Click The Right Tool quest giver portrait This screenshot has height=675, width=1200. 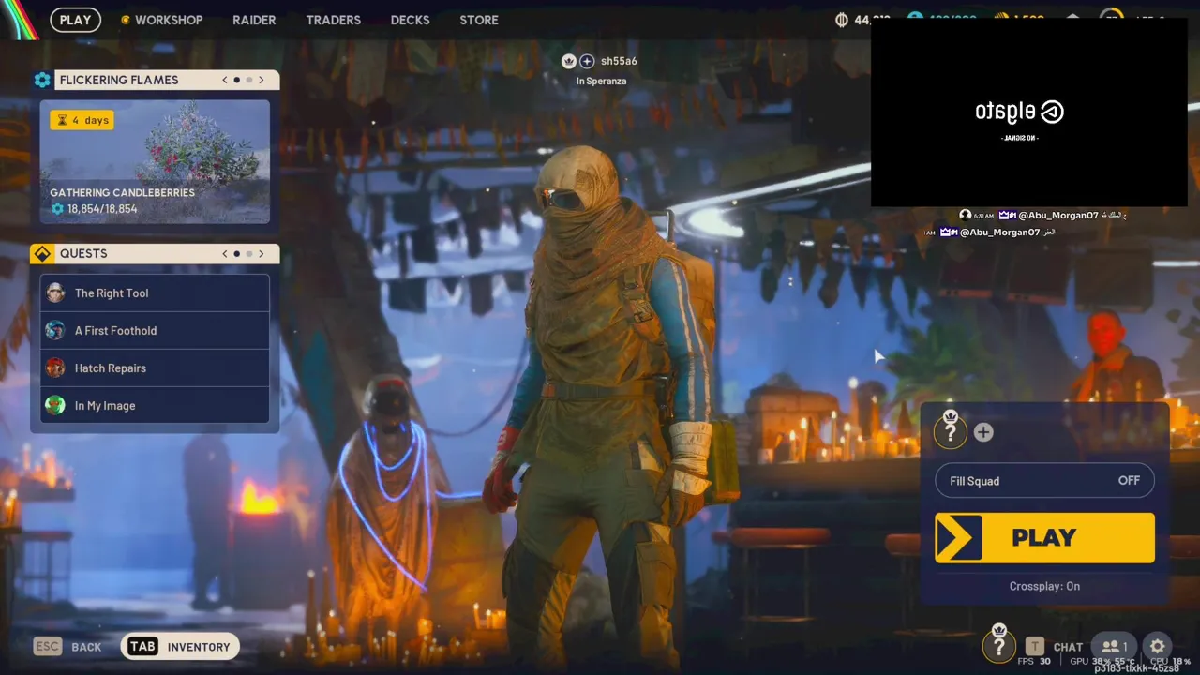56,292
